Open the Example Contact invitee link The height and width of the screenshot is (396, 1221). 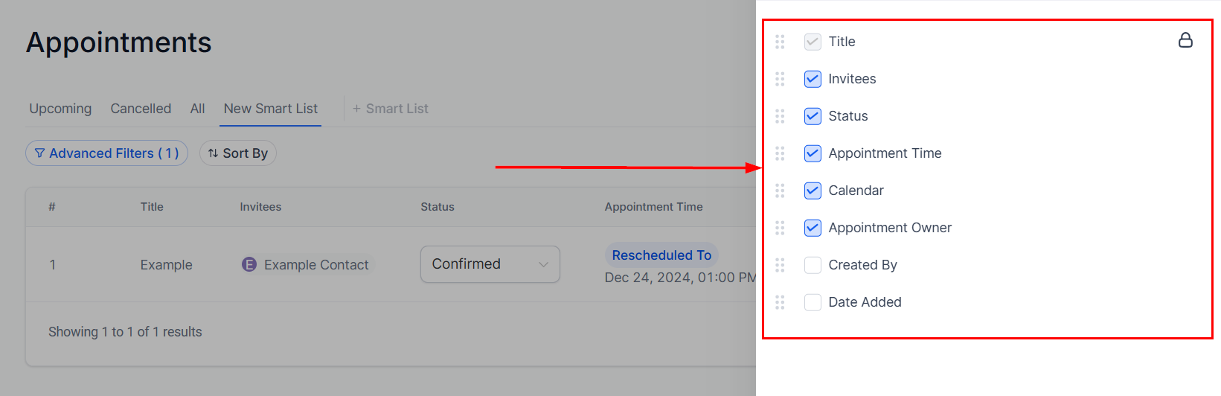[x=315, y=265]
